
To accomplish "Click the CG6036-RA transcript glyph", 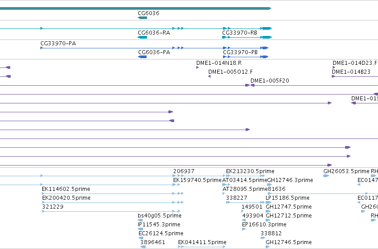I will [142, 37].
